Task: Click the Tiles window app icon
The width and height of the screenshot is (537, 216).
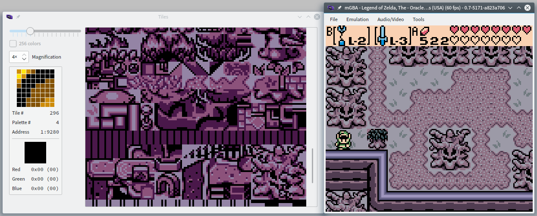Action: click(x=10, y=17)
